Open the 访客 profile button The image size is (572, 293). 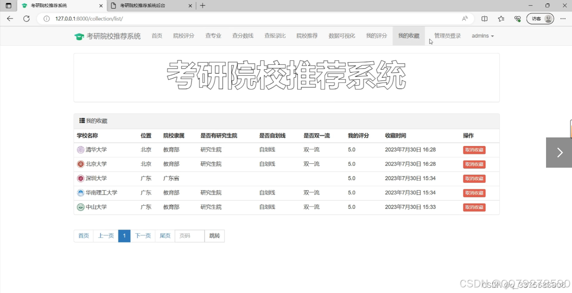540,19
